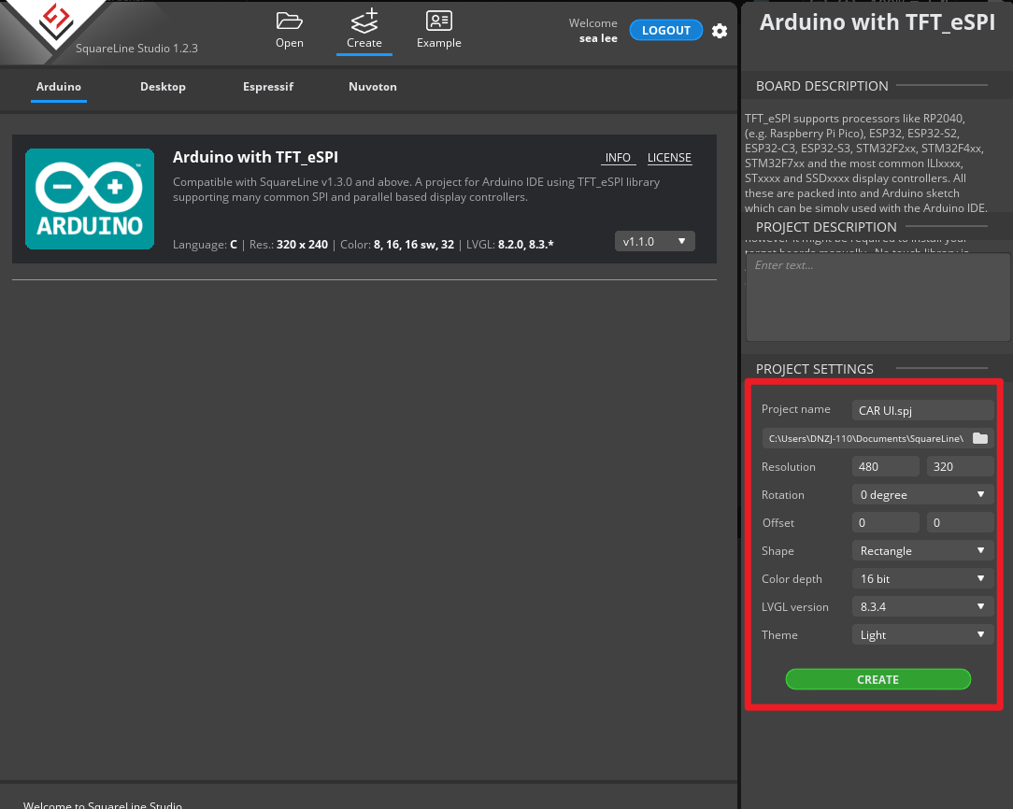
Task: Open an existing project via Open
Action: point(290,30)
